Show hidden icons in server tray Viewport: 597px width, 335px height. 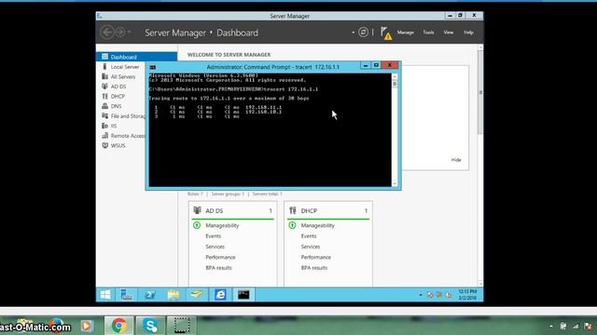click(x=421, y=295)
